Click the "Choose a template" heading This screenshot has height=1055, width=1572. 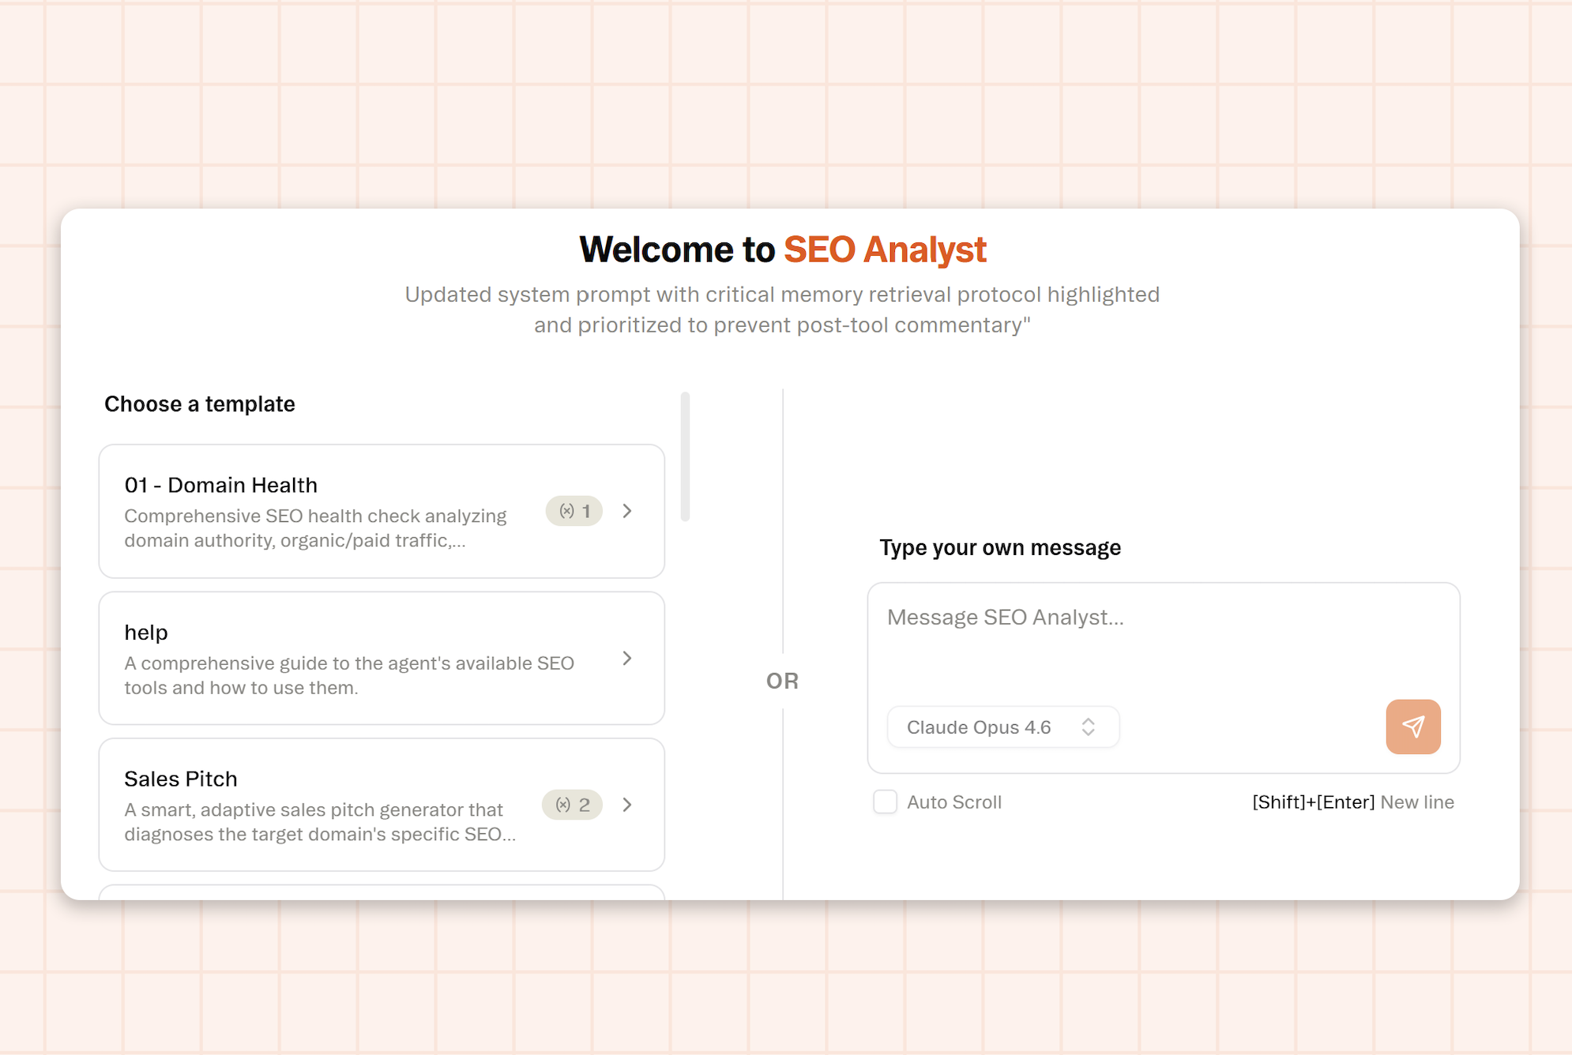click(x=199, y=404)
